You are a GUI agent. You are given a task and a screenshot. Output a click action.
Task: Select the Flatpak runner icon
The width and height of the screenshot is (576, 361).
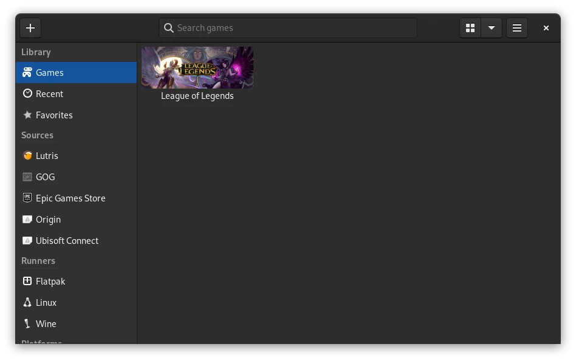pos(27,281)
